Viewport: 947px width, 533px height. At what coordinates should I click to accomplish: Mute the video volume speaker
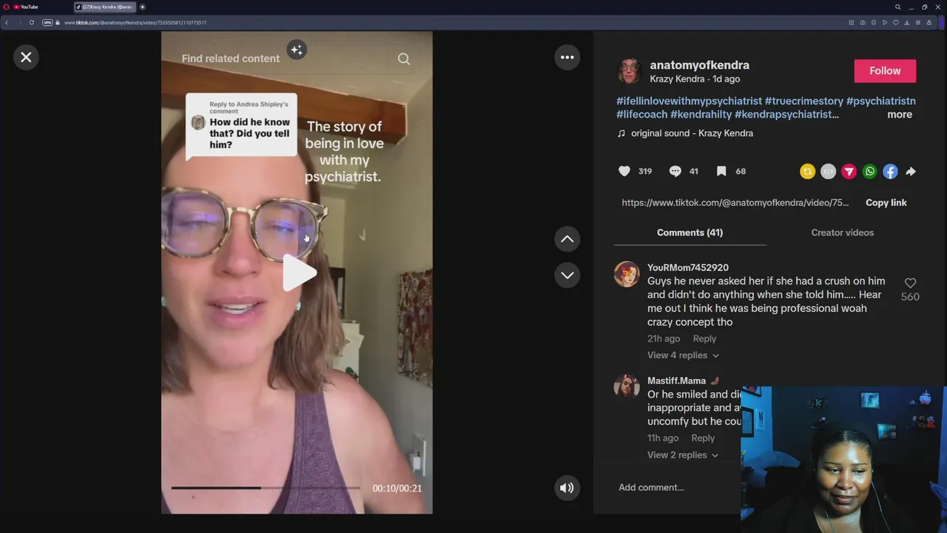(x=567, y=488)
